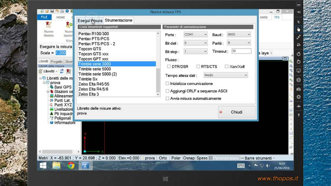This screenshot has height=186, width=331.
Task: Toggle the RTS/CTS flow checkbox
Action: pyautogui.click(x=198, y=66)
